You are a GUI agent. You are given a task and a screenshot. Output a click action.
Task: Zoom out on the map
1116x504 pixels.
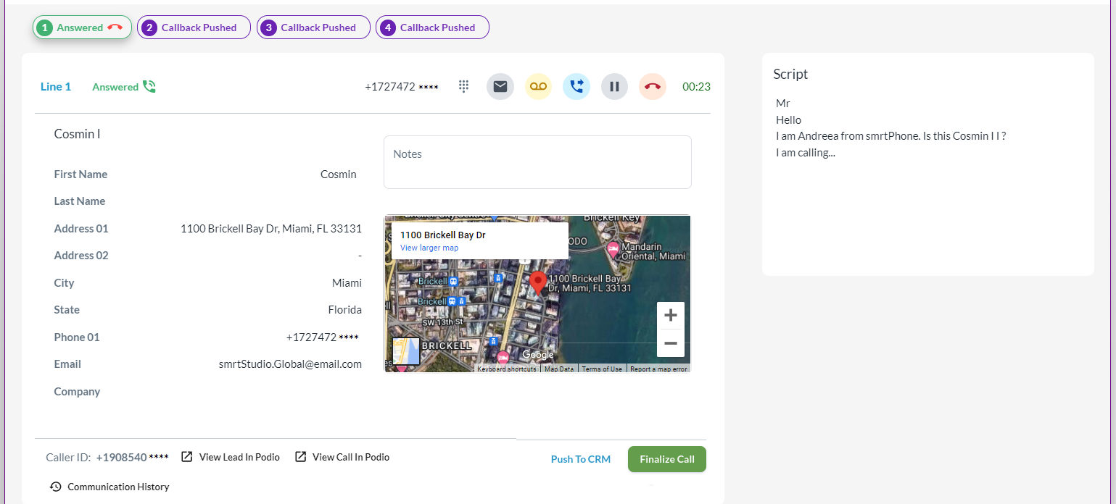pos(670,343)
